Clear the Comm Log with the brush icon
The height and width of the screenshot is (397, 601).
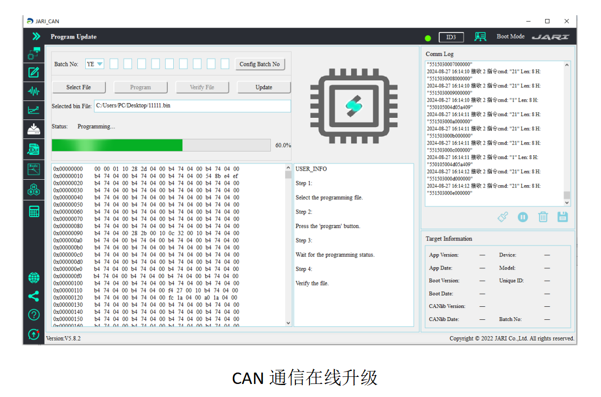pos(503,217)
